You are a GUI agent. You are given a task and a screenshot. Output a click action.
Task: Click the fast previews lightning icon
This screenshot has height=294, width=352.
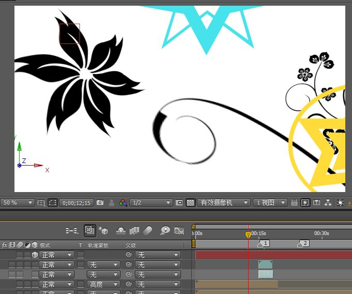coord(305,203)
